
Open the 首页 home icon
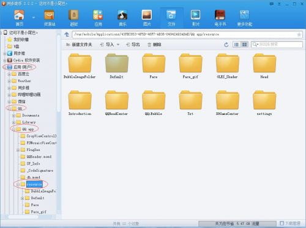point(19,18)
